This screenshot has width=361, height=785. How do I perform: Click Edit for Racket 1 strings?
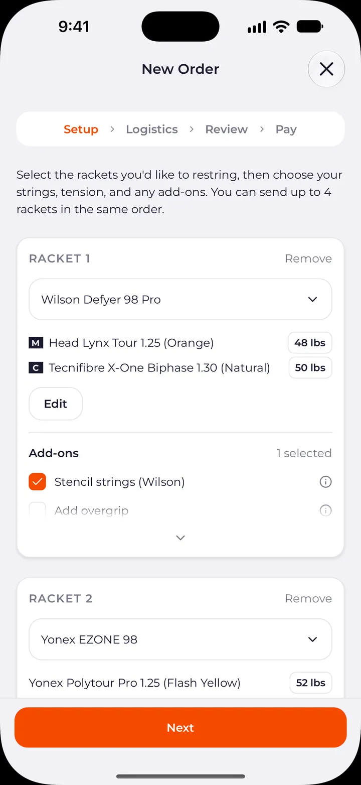pyautogui.click(x=56, y=404)
